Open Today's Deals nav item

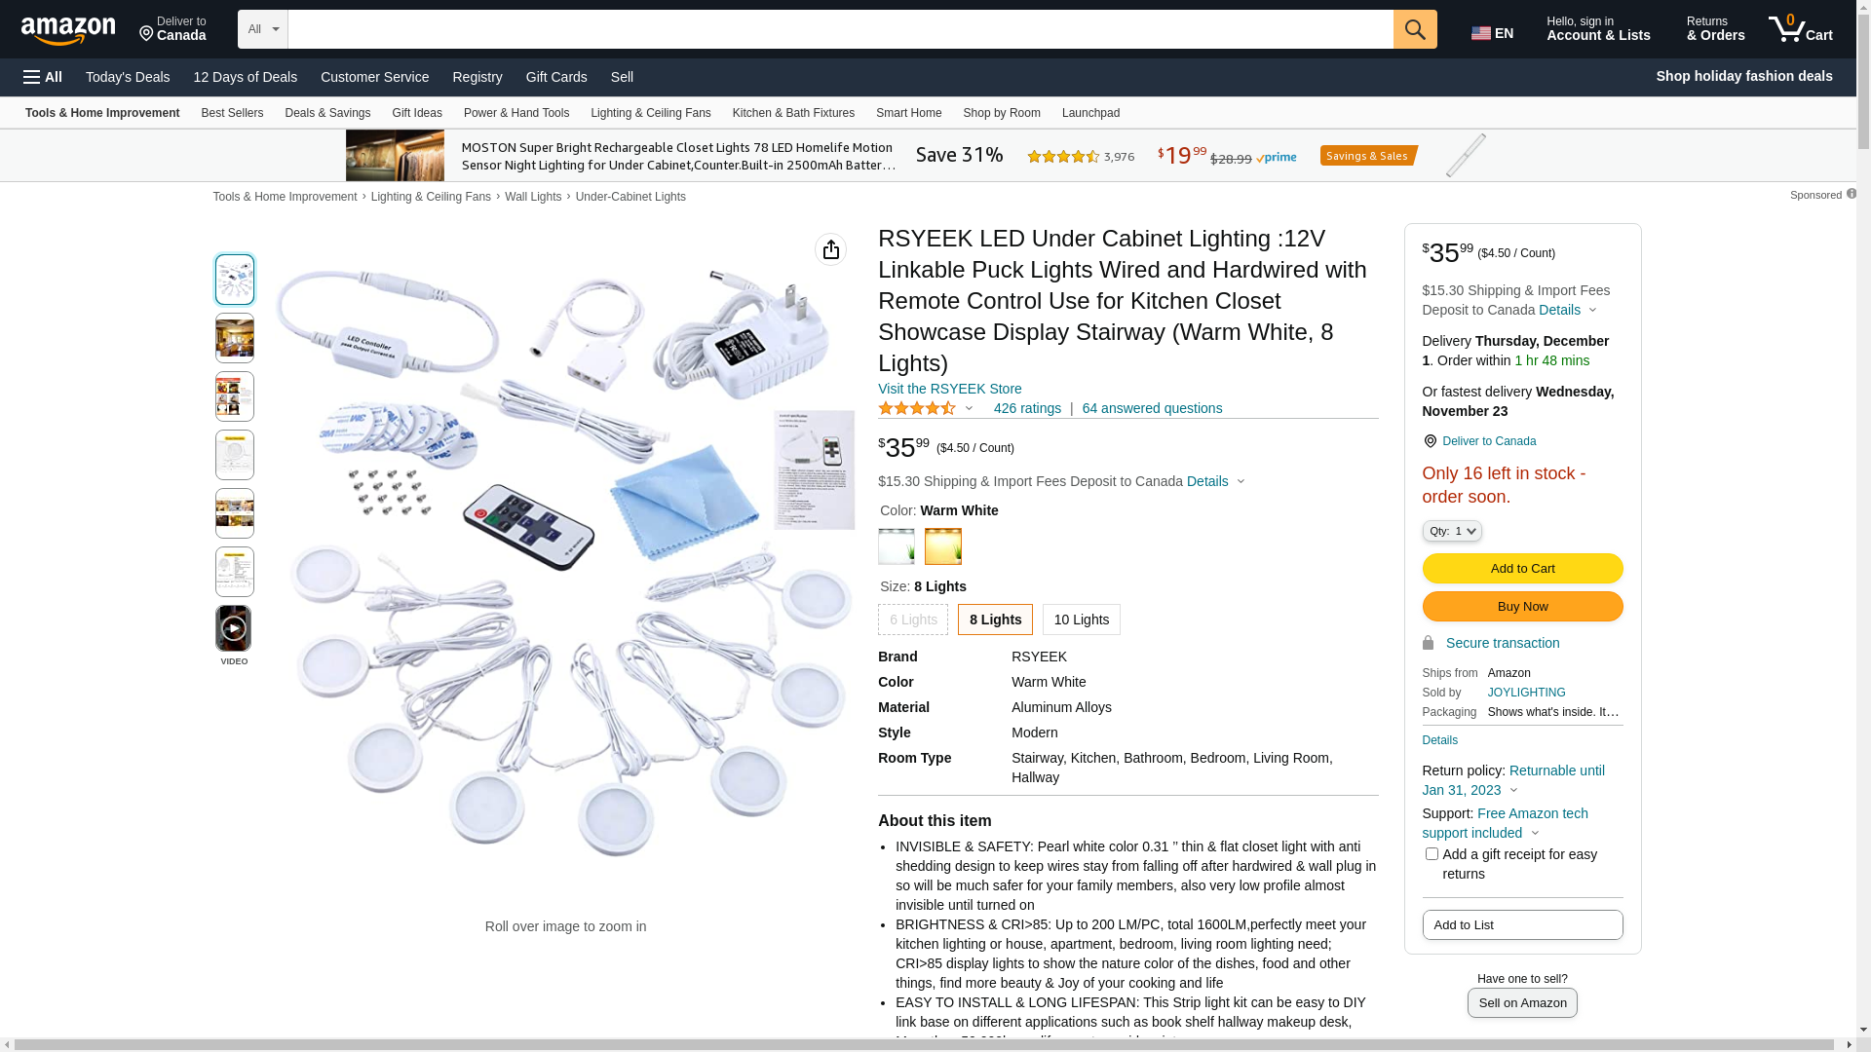point(128,77)
